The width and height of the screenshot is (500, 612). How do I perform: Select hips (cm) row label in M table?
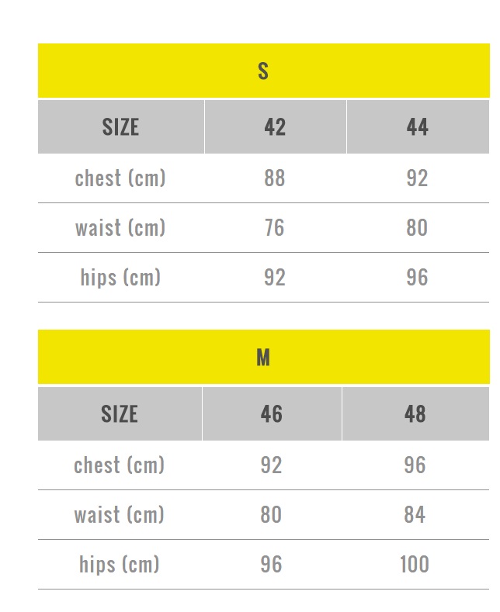(120, 565)
